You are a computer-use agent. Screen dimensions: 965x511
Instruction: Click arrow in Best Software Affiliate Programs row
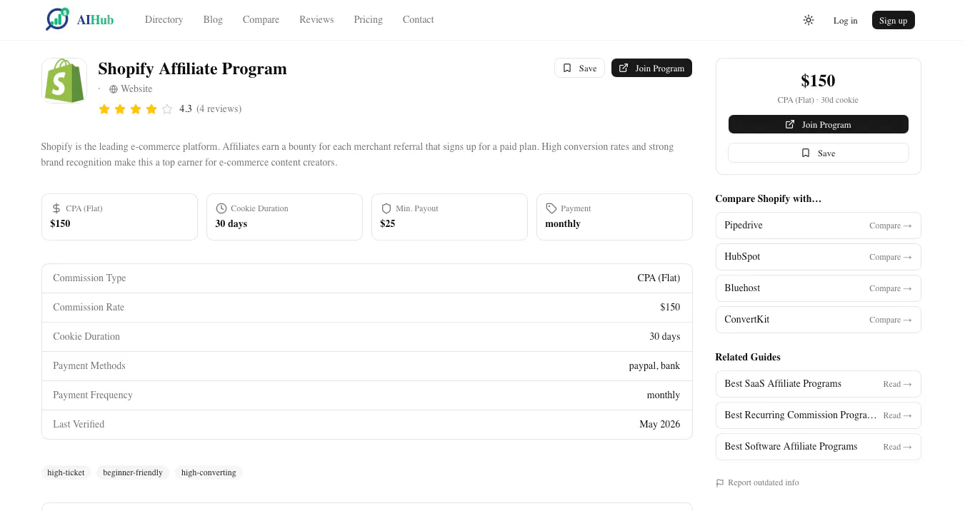(908, 447)
